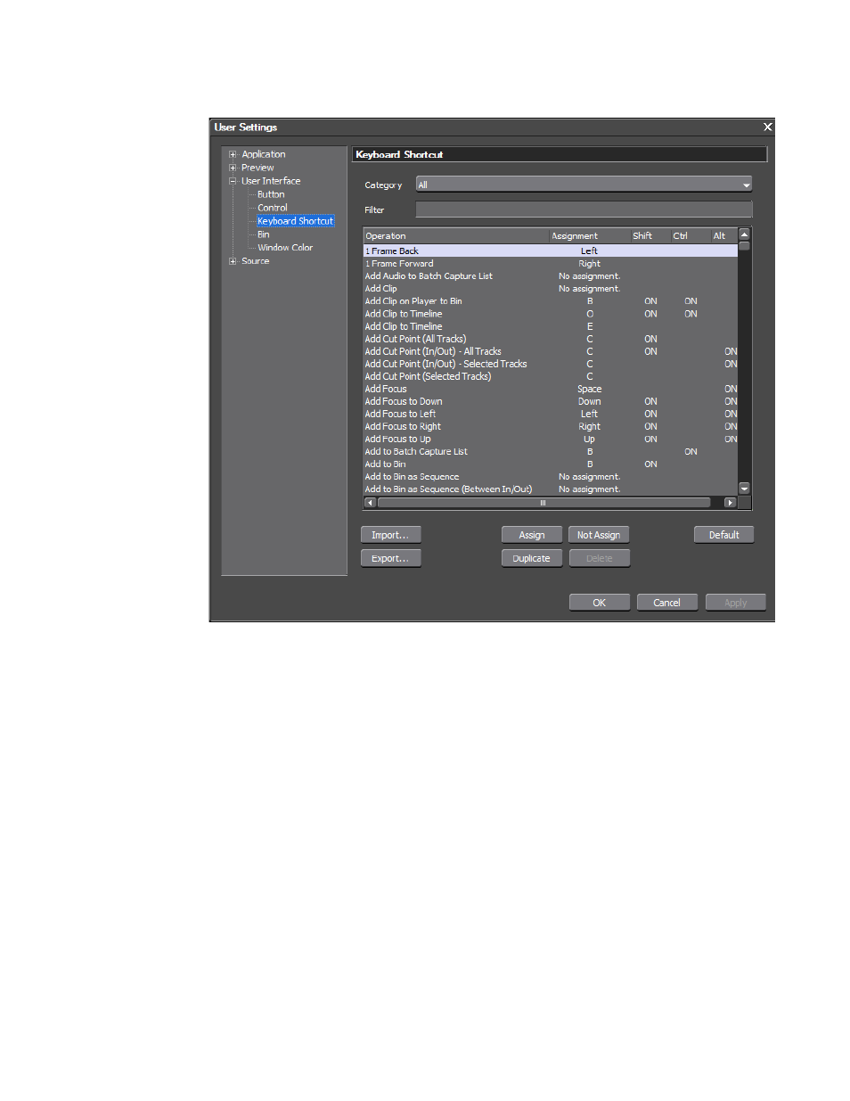This screenshot has width=850, height=1101.
Task: Select the '1 Frame Back' row
Action: point(551,251)
